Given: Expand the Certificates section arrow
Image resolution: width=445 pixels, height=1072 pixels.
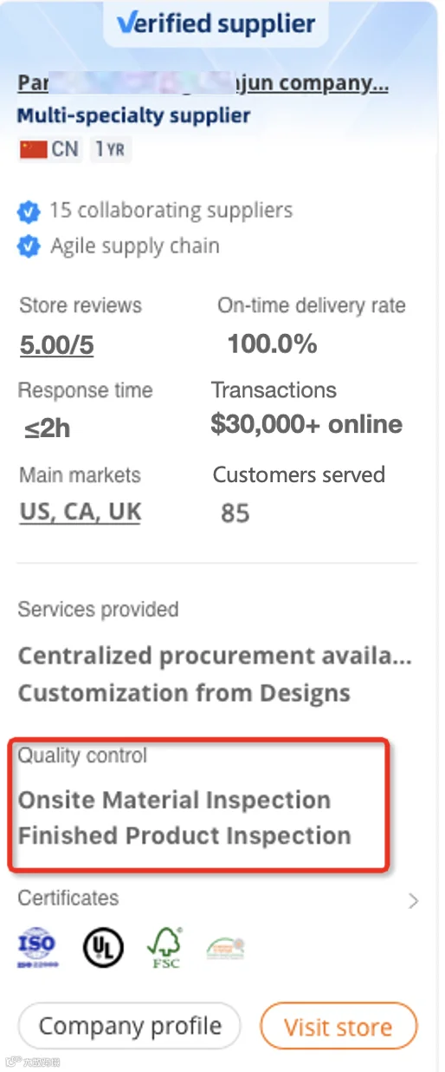Looking at the screenshot, I should [x=413, y=901].
